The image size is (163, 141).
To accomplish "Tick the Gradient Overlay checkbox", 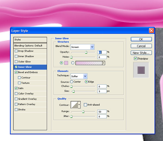I will tap(16, 99).
